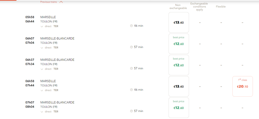This screenshot has width=259, height=119.
Task: Select €12.60 best price for 06h37 train
Action: tap(179, 65)
